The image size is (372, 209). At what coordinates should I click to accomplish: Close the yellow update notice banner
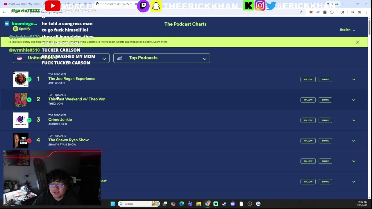(x=357, y=42)
